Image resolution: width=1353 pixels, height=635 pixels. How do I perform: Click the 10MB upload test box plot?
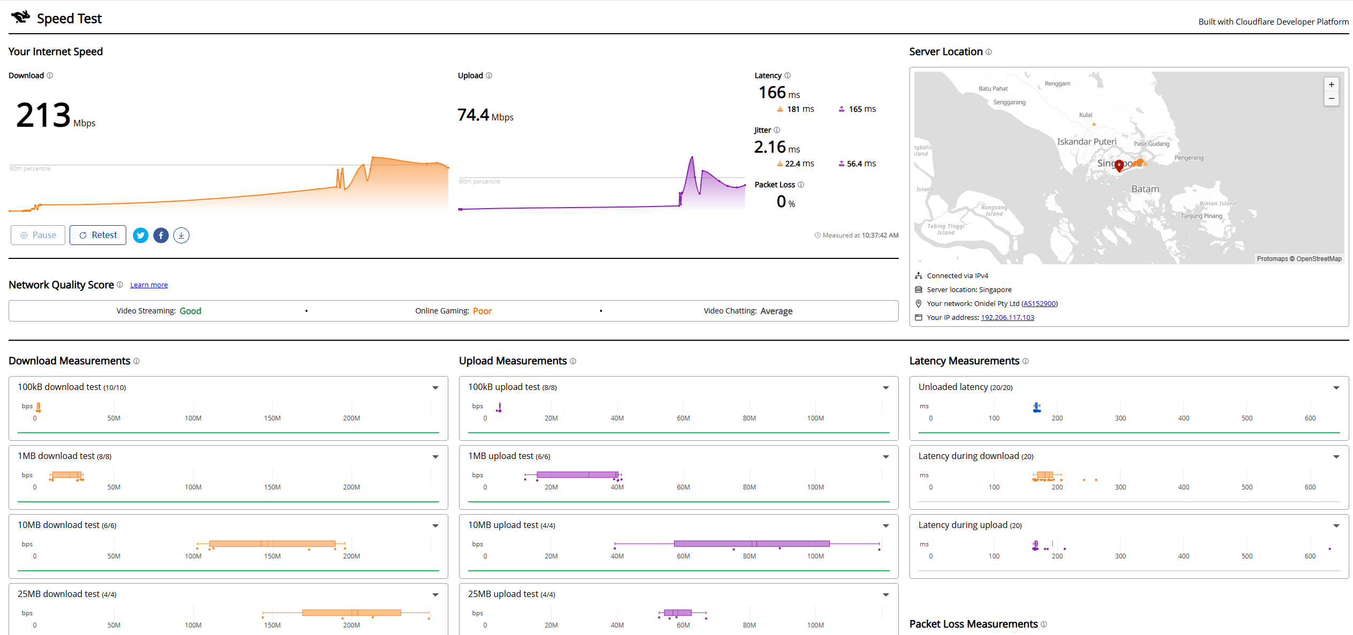point(747,544)
